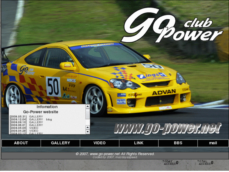The image size is (229, 172).
Task: Click the TOTAL ACCESS counter
Action: pos(205,163)
